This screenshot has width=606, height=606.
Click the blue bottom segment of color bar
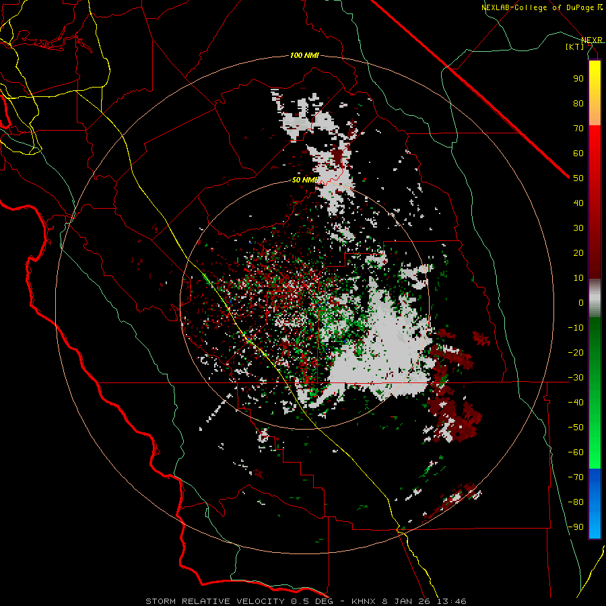click(595, 503)
